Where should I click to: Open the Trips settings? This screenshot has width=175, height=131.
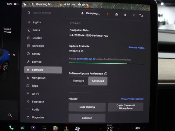(x=32, y=86)
